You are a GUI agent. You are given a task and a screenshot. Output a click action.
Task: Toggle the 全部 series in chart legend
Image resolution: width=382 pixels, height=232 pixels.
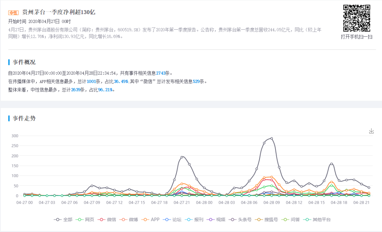coord(63,220)
